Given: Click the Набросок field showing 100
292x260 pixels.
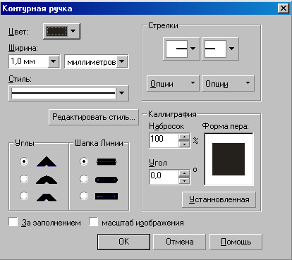Looking at the screenshot, I should point(164,140).
